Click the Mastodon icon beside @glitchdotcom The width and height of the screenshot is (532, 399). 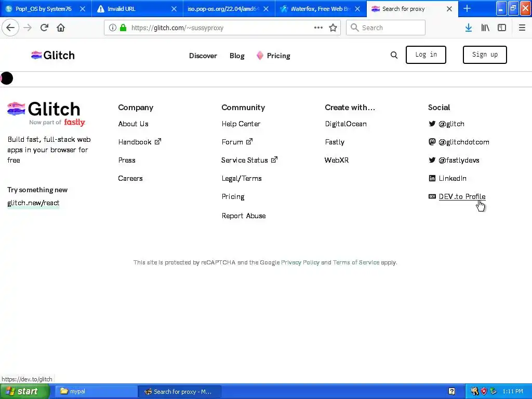pyautogui.click(x=432, y=142)
